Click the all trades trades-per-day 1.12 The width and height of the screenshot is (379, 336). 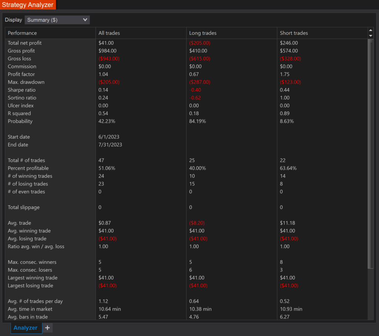[x=103, y=301]
